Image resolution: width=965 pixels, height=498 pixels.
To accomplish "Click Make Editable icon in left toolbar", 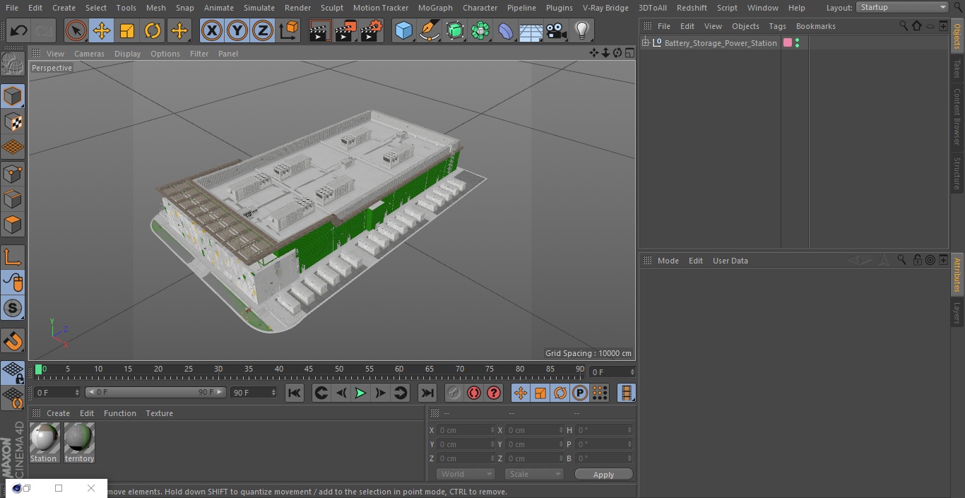I will coord(13,65).
